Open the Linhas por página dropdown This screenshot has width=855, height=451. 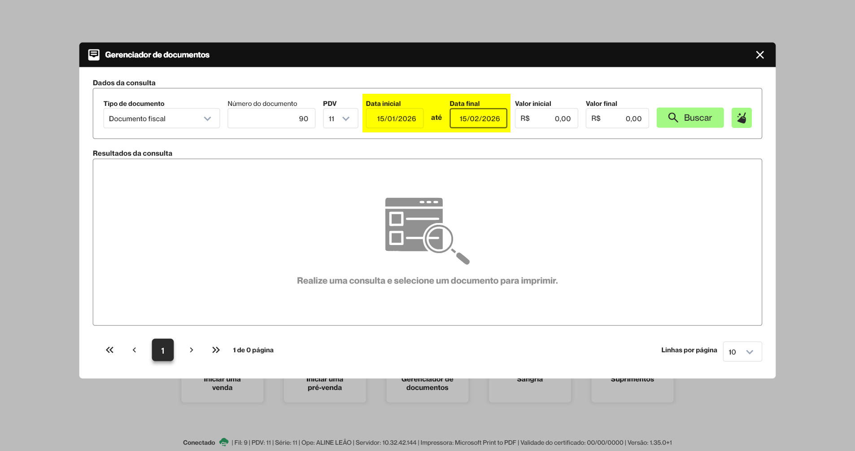click(x=742, y=352)
